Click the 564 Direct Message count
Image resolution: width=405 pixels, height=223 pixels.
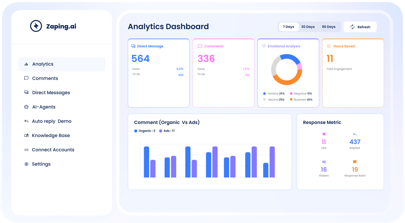tap(140, 59)
